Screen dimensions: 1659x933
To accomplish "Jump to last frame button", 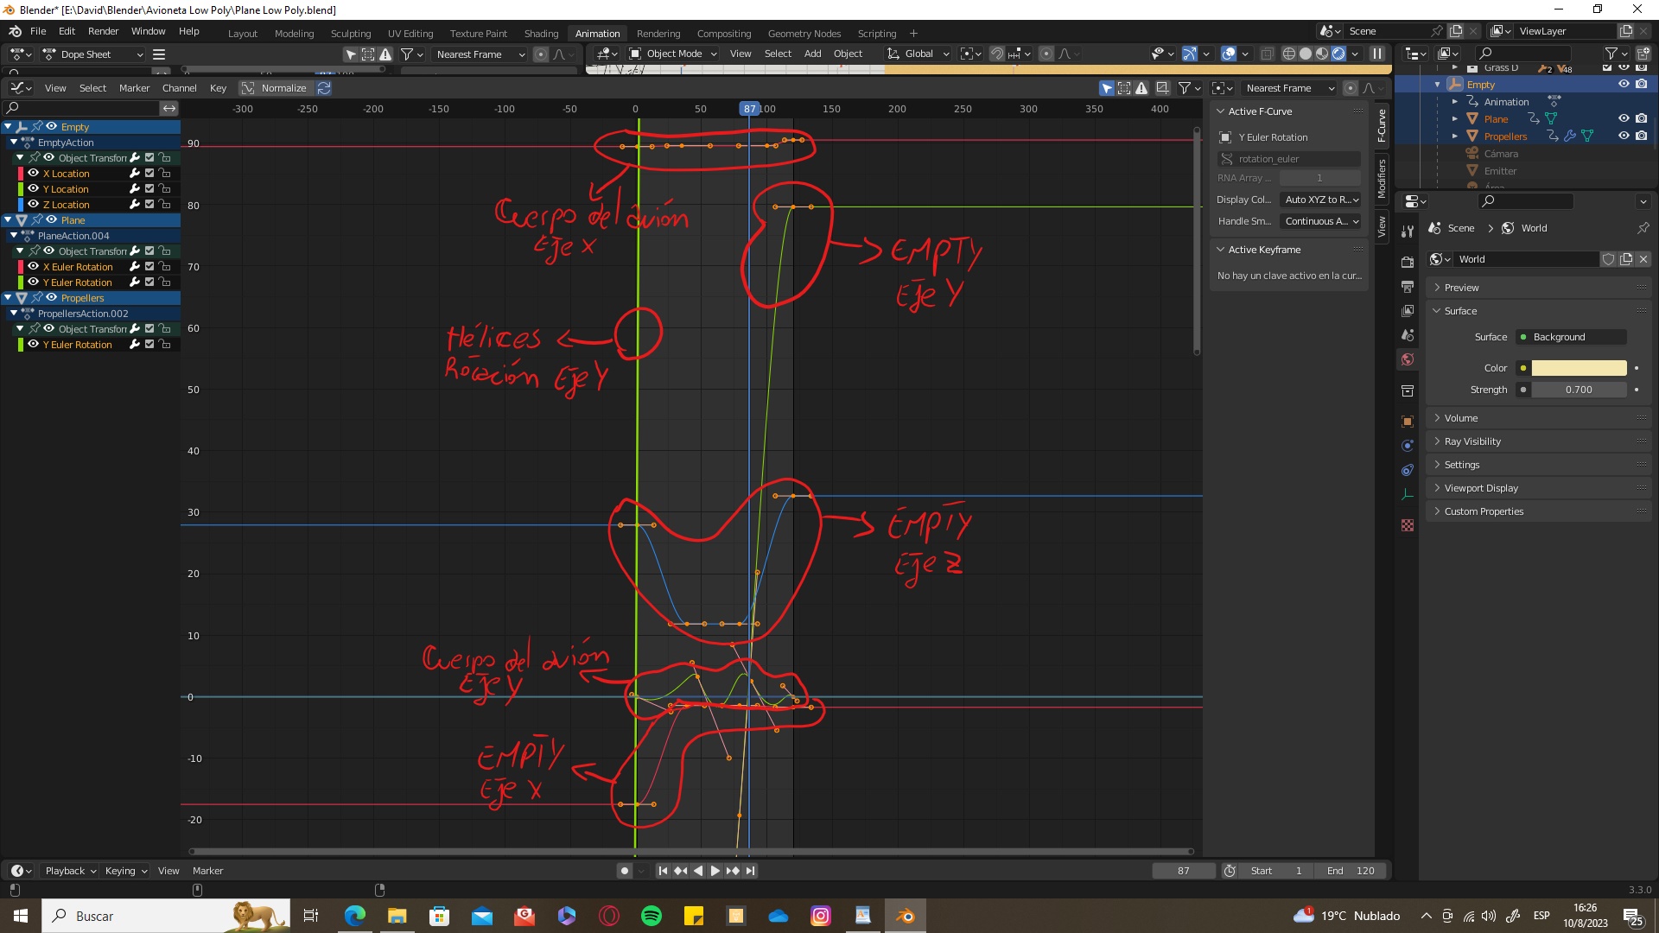I will [751, 871].
